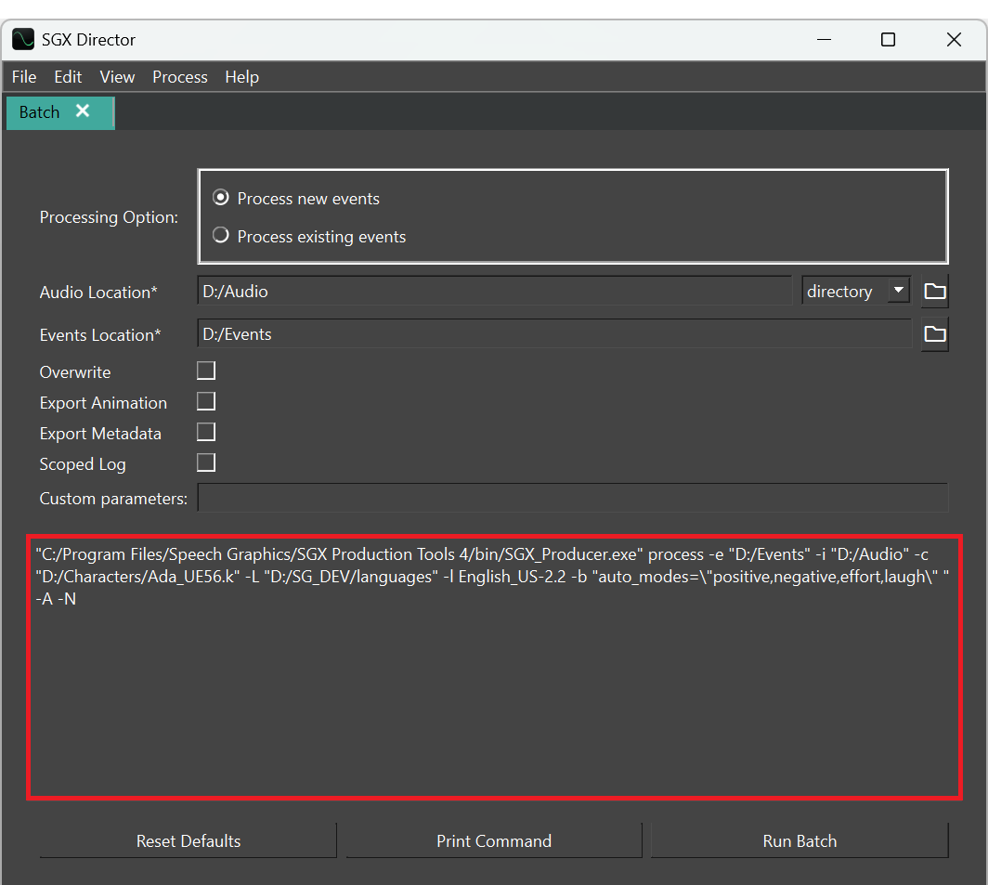This screenshot has height=885, width=988.
Task: Open the View menu
Action: (117, 77)
